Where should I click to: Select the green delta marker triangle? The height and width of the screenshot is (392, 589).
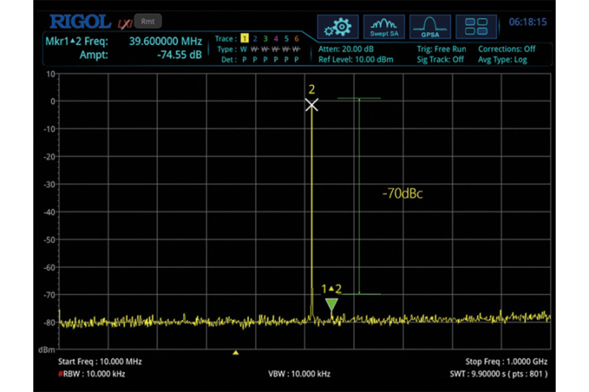pyautogui.click(x=332, y=306)
